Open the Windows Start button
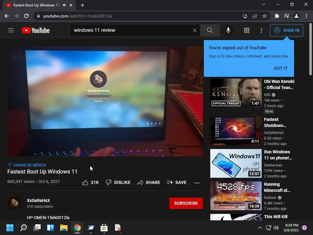 (10, 228)
